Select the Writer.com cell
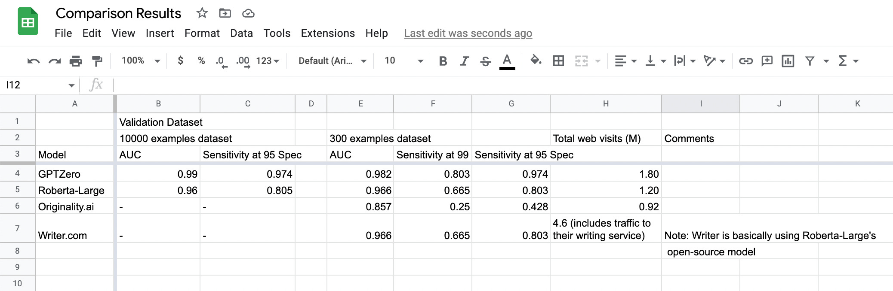The image size is (893, 291). pyautogui.click(x=74, y=228)
